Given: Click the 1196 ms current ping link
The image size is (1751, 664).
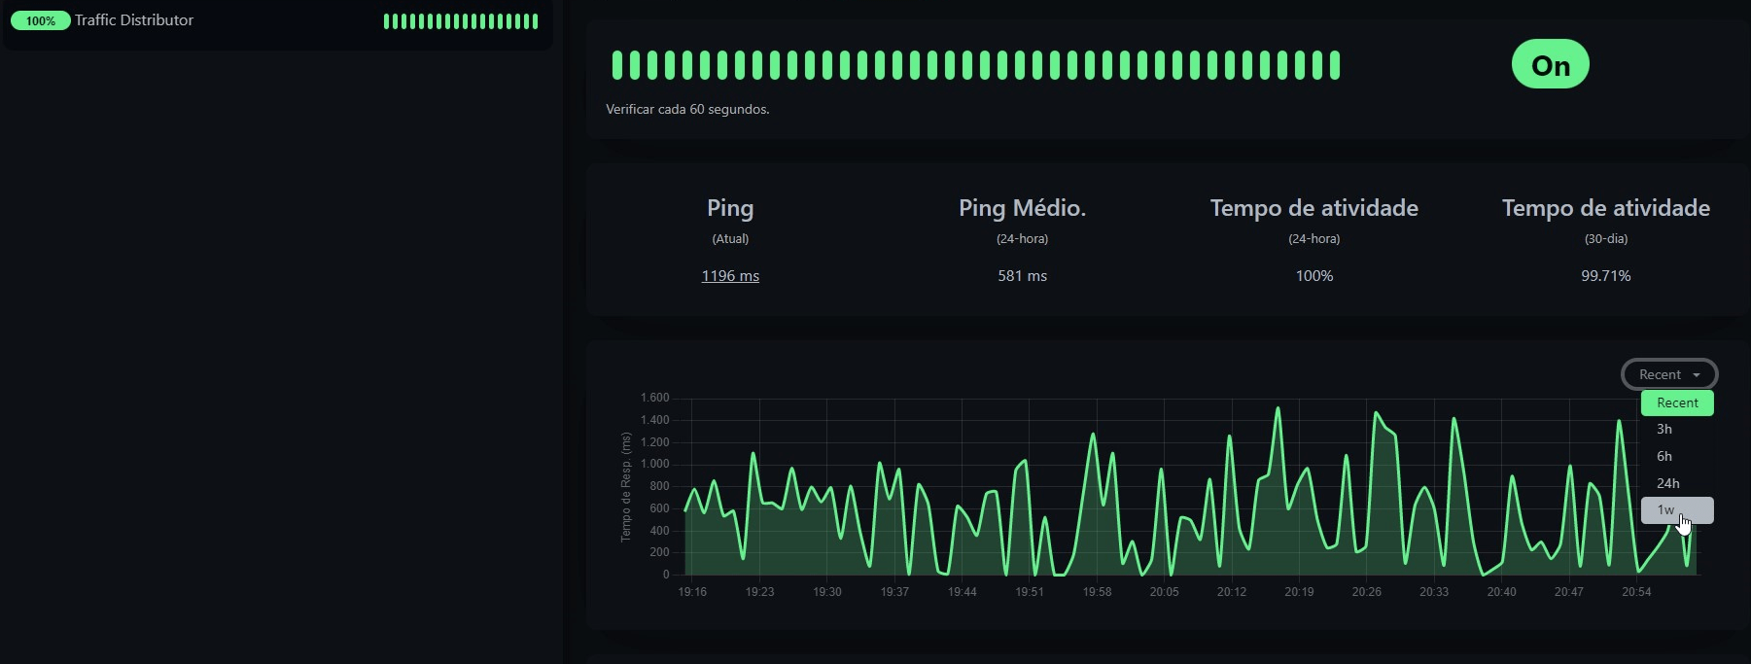Looking at the screenshot, I should [x=730, y=276].
